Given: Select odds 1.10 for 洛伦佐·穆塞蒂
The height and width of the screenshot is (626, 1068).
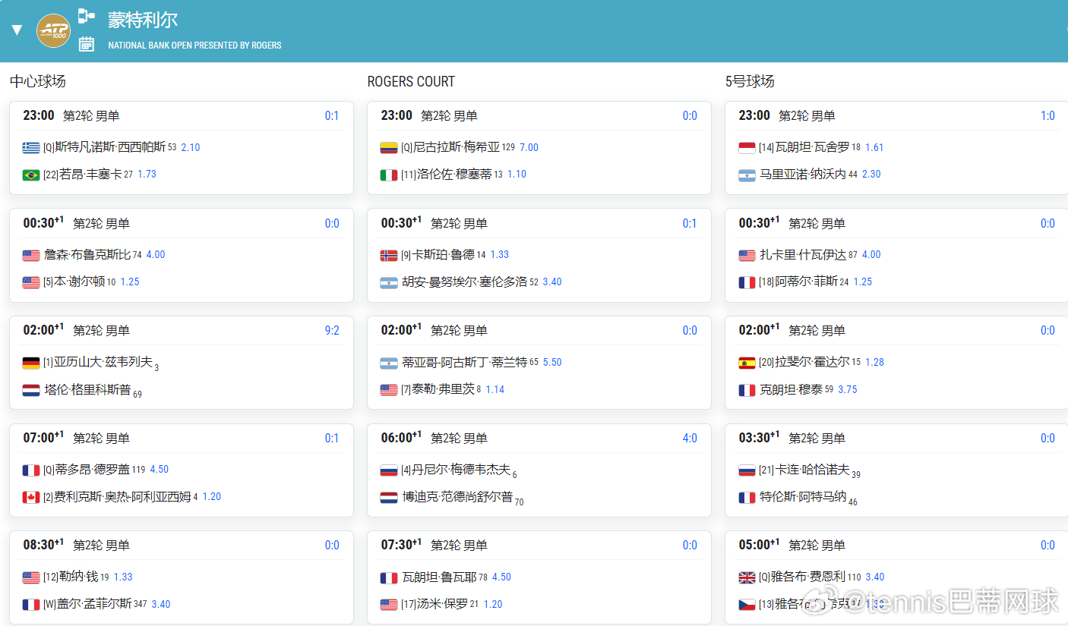Looking at the screenshot, I should (517, 175).
